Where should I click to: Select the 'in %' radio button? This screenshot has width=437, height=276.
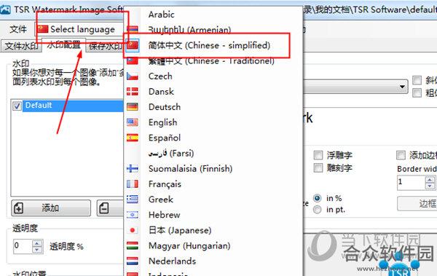point(318,198)
